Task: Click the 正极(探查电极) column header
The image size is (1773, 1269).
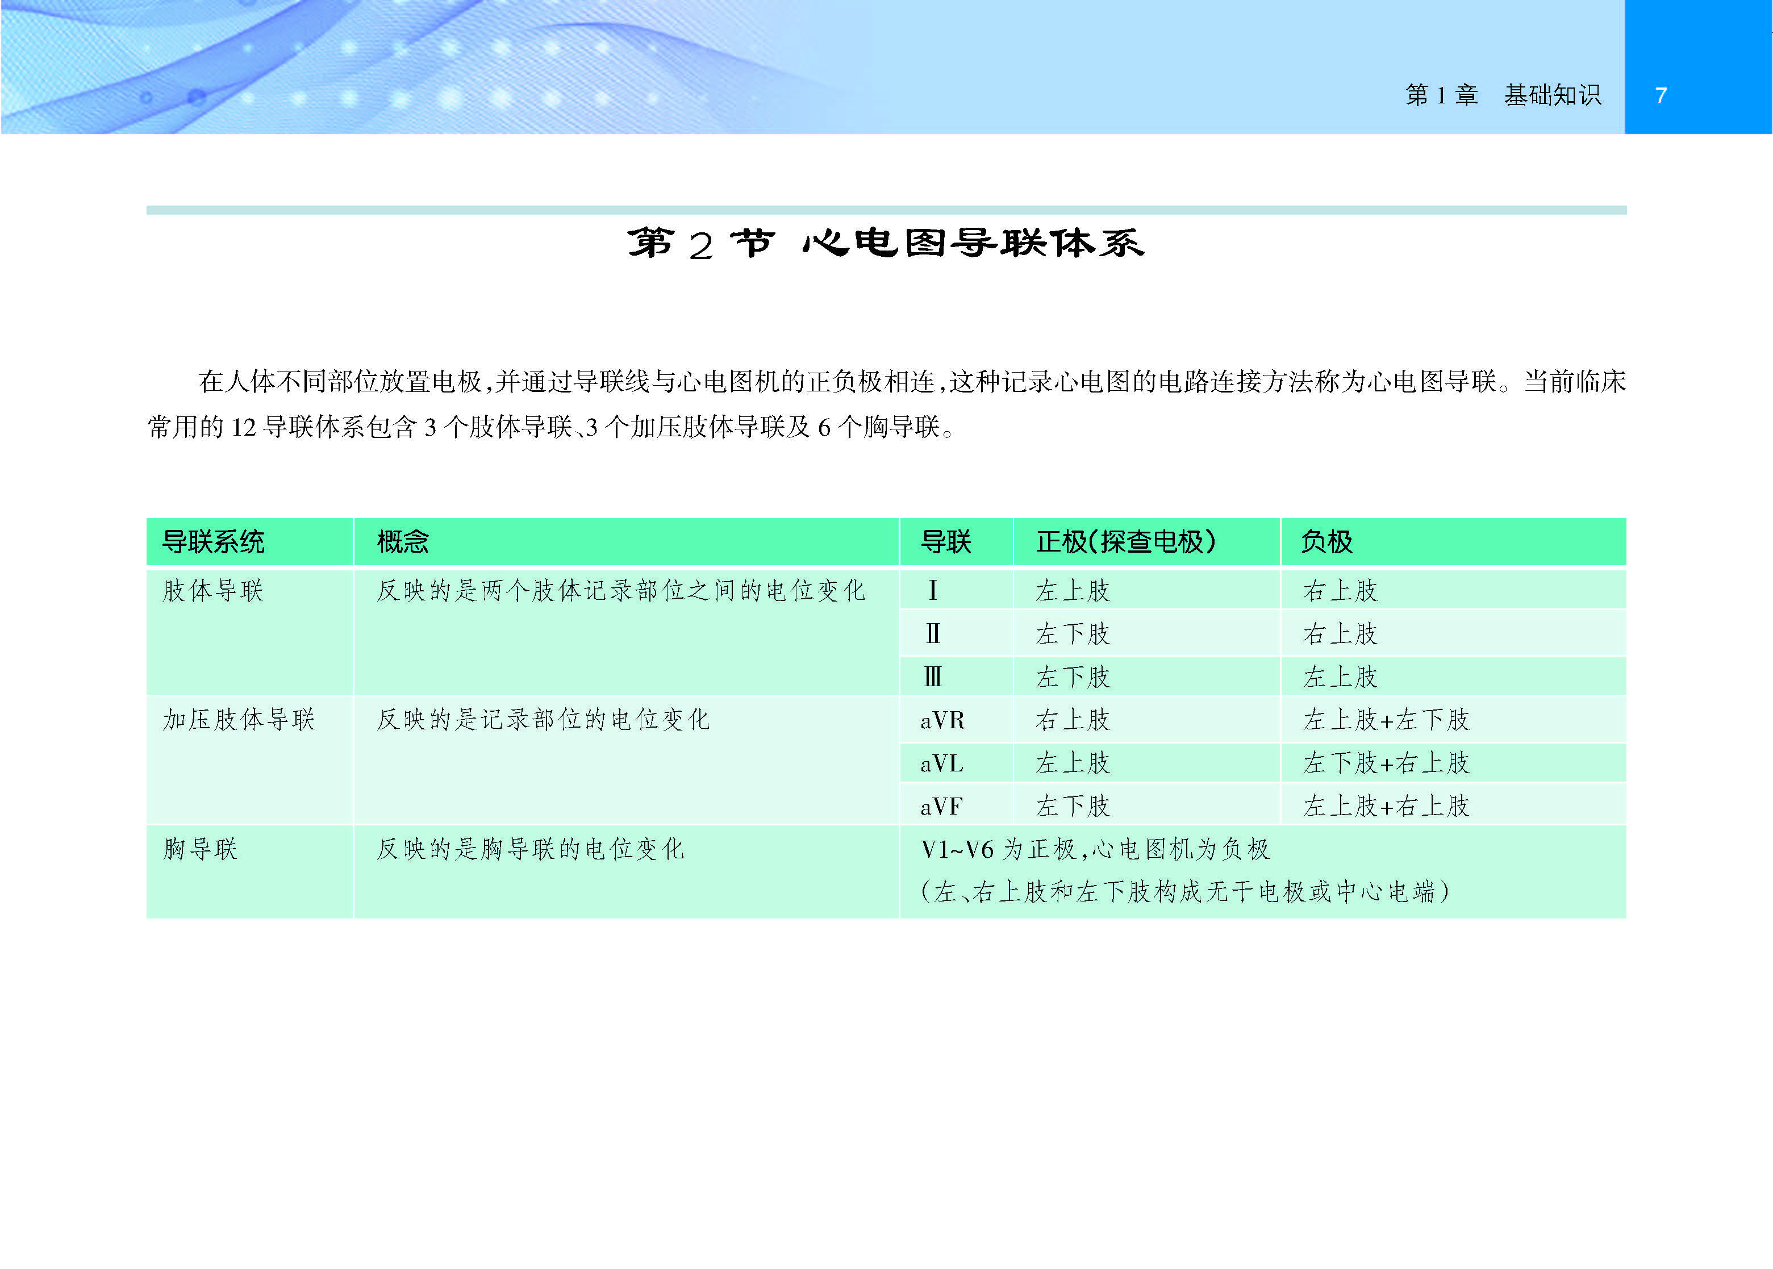Action: pos(1126,541)
